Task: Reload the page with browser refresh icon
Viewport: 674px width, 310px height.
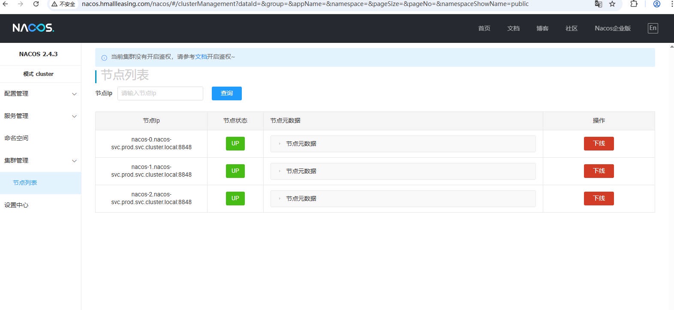Action: click(36, 4)
